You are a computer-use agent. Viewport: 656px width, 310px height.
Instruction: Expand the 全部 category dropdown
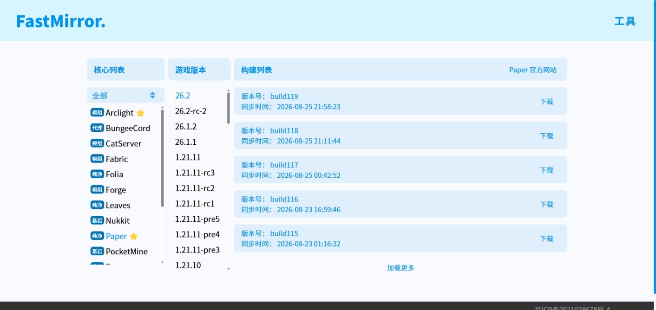125,95
